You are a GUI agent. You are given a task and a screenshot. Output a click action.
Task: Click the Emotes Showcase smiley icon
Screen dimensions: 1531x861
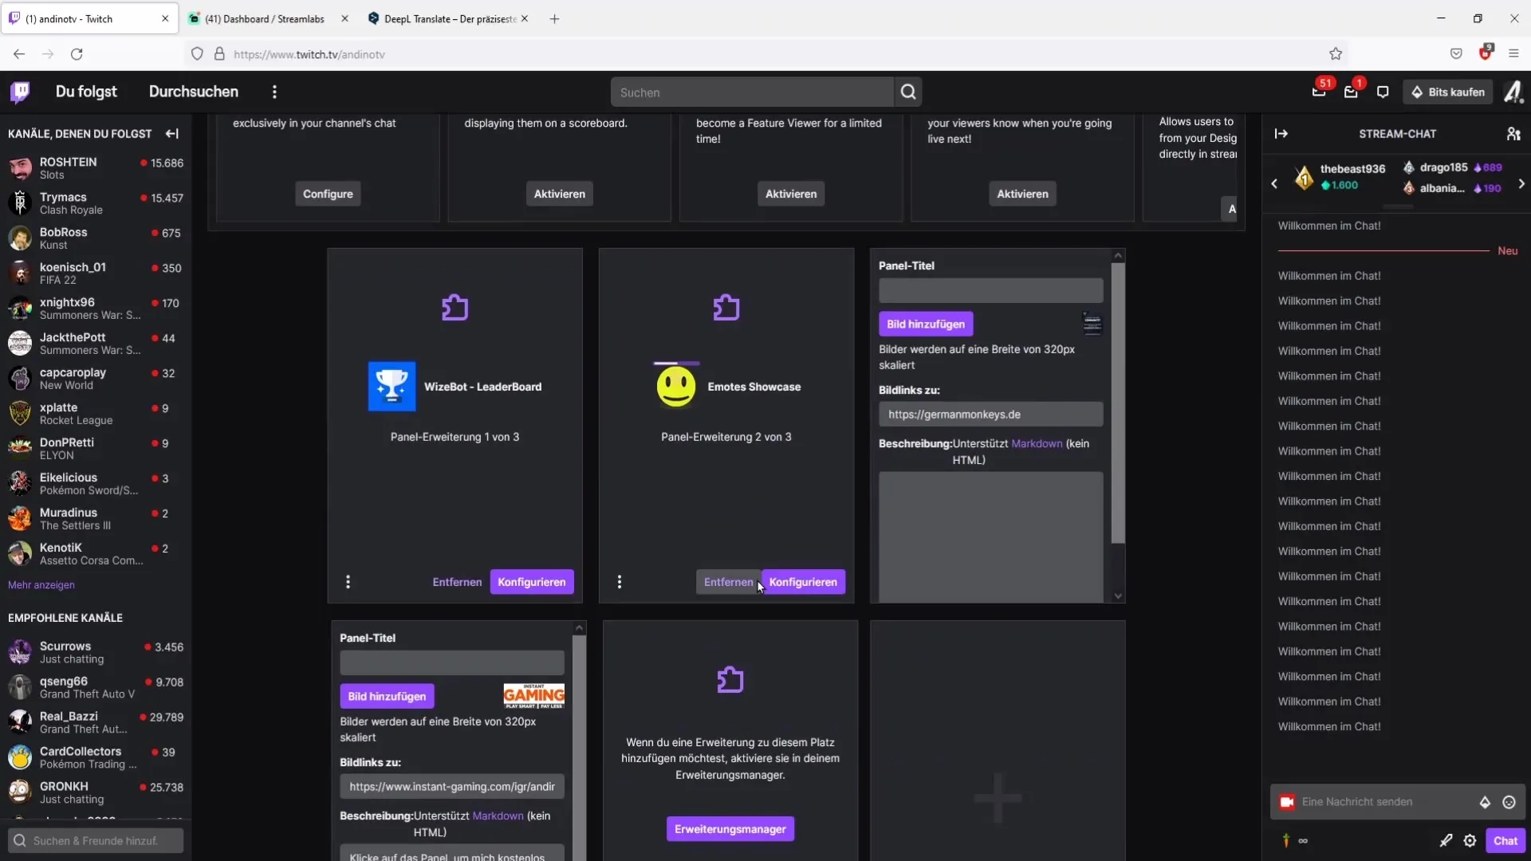pos(676,387)
